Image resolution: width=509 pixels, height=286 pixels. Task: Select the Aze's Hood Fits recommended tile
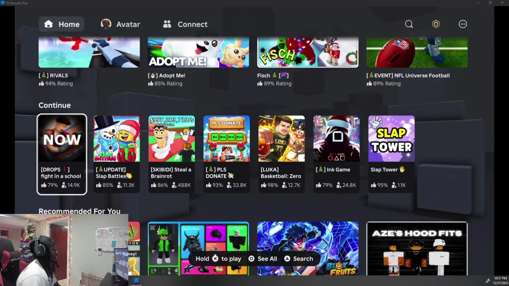pyautogui.click(x=417, y=248)
